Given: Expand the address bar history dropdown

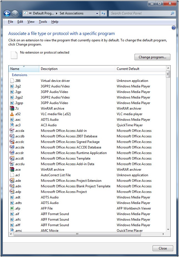Looking at the screenshot, I should [97, 13].
